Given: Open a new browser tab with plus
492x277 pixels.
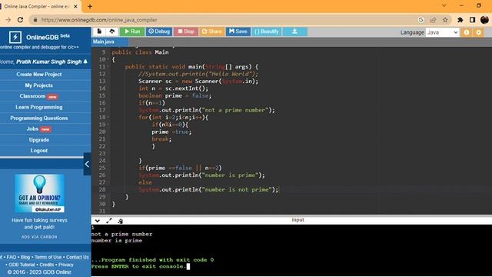Looking at the screenshot, I should point(90,6).
